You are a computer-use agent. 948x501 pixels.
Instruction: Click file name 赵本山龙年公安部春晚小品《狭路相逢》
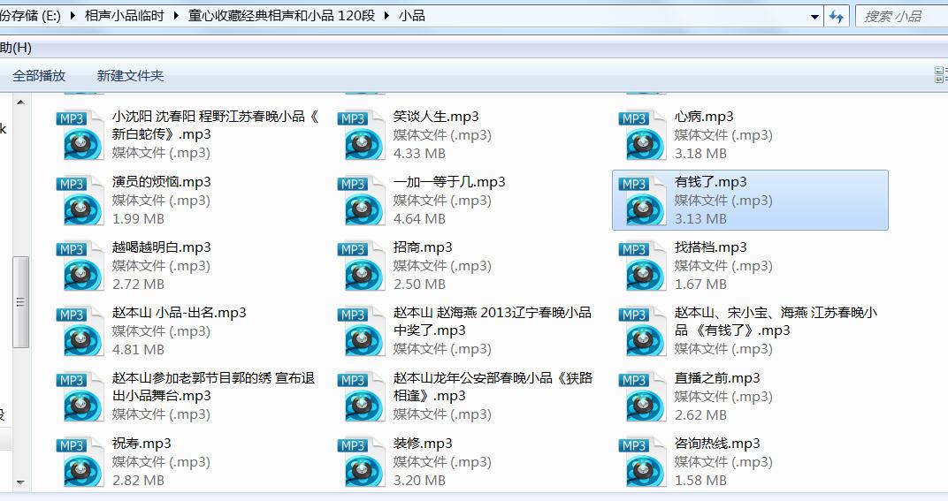493,387
